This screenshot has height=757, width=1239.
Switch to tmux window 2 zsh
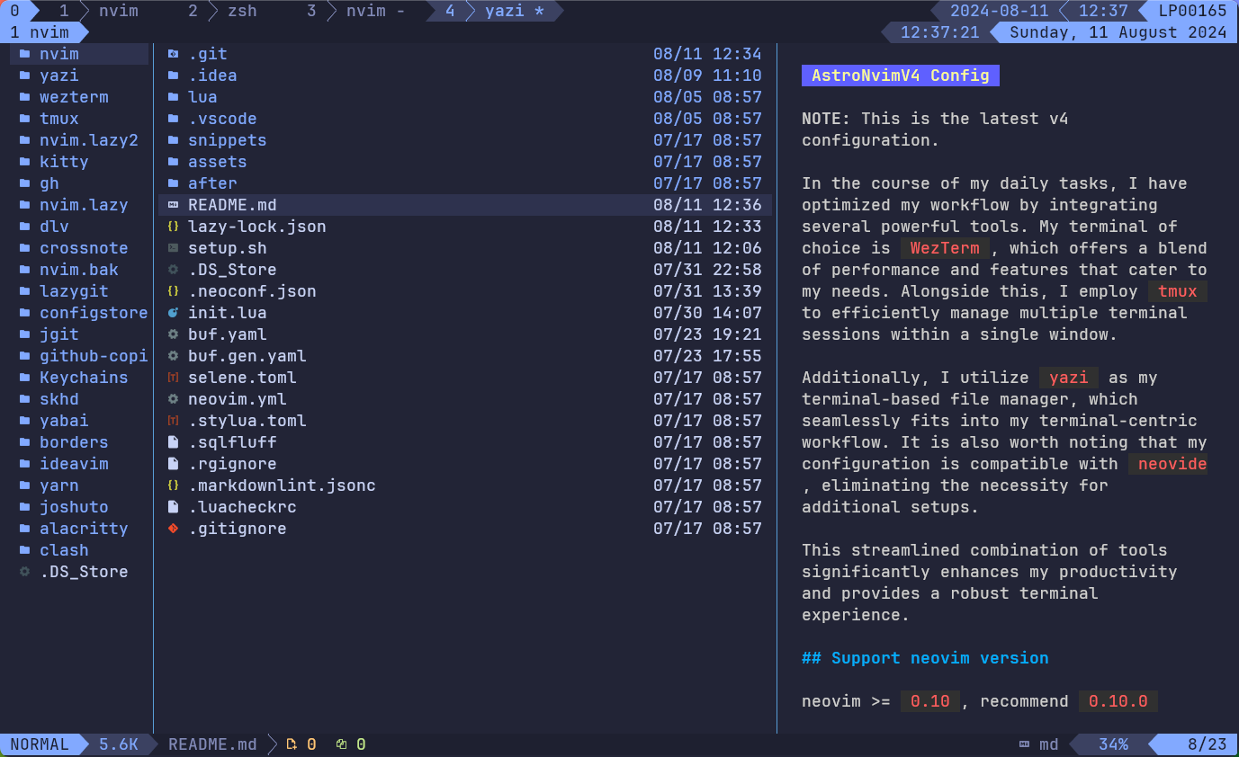click(x=222, y=11)
